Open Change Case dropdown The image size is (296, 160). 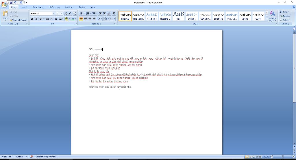61,19
